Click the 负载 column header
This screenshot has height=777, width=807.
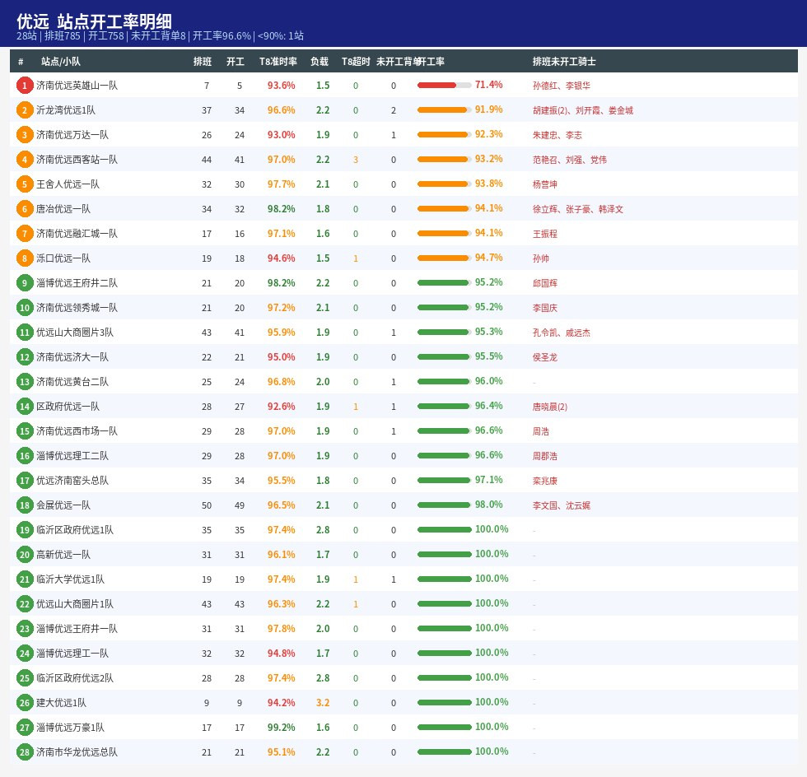[320, 62]
